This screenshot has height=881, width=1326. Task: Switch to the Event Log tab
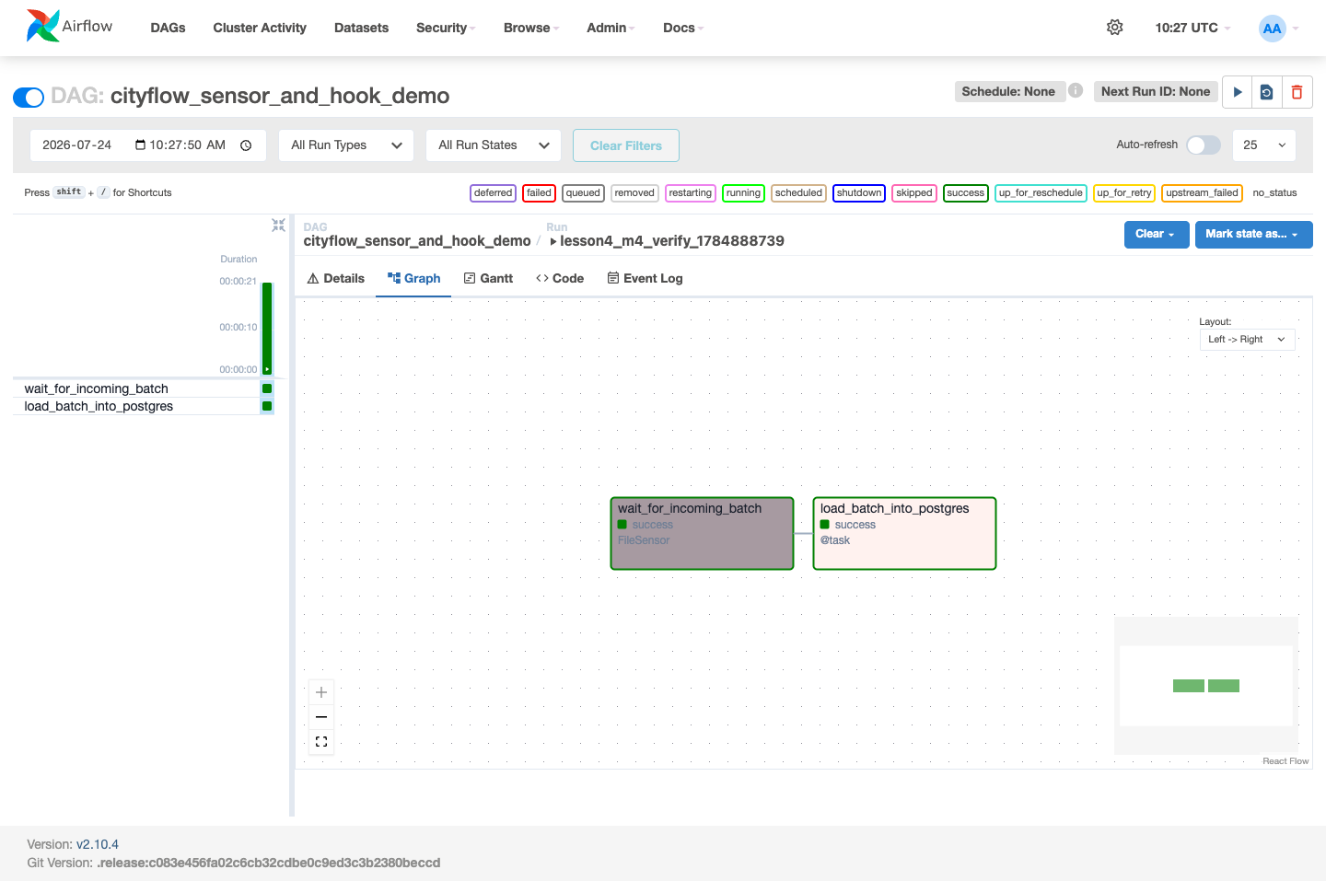(645, 278)
